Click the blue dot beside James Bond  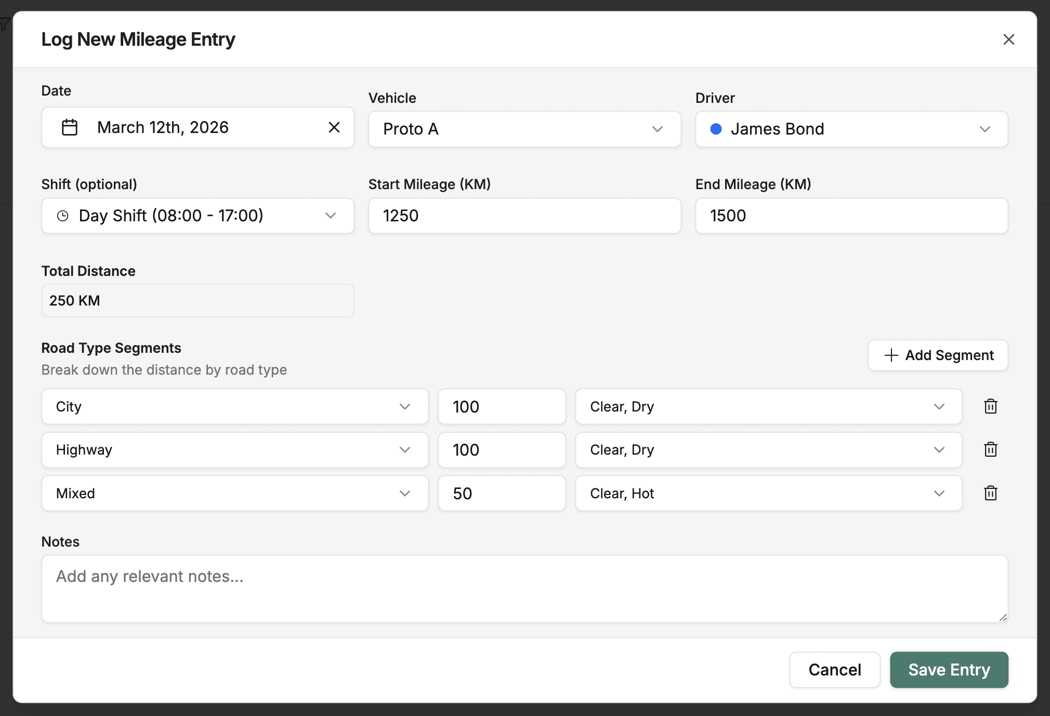716,129
